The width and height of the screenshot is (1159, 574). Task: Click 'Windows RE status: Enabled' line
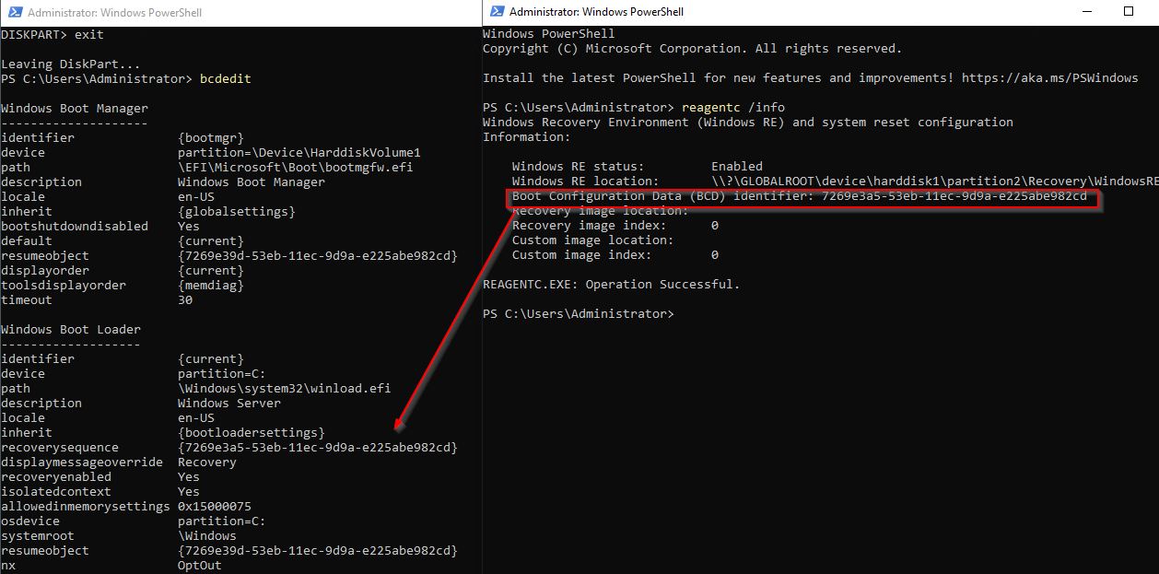coord(638,167)
